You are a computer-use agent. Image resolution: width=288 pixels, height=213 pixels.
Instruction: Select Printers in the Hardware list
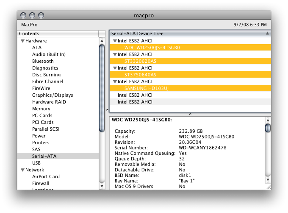pos(41,143)
